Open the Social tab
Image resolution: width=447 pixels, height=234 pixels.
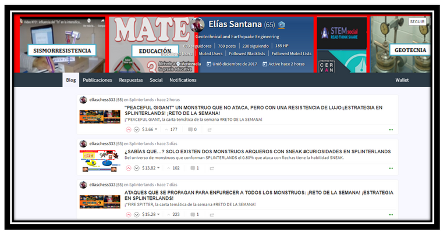[156, 80]
